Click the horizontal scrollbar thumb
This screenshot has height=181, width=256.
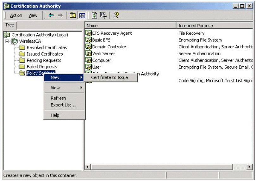(x=162, y=167)
